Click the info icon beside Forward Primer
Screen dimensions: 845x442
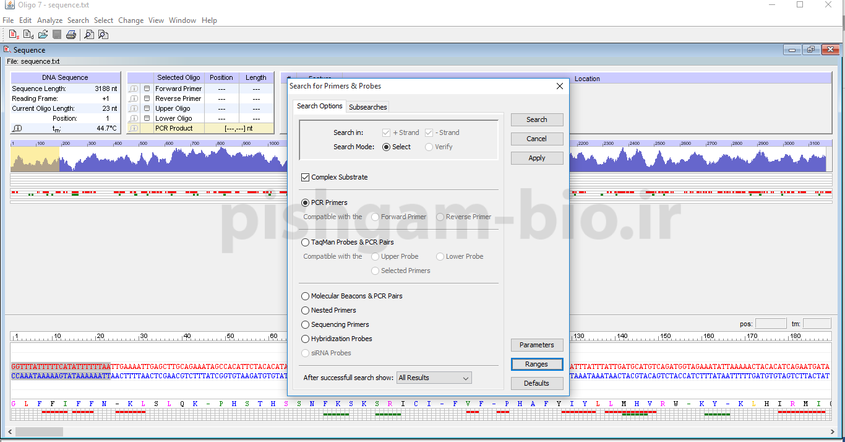pyautogui.click(x=134, y=89)
